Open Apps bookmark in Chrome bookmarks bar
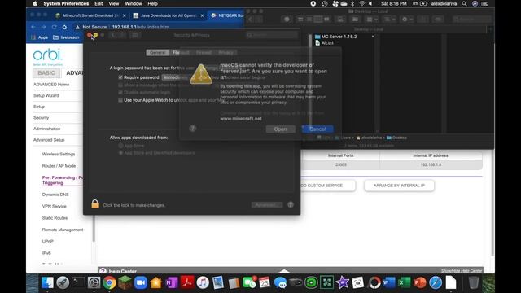521x293 pixels. coord(40,37)
